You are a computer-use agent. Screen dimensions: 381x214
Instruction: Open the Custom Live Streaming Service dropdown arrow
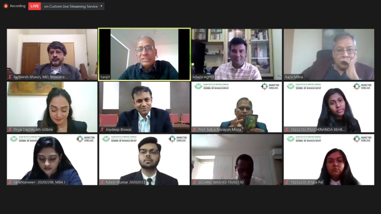[101, 6]
